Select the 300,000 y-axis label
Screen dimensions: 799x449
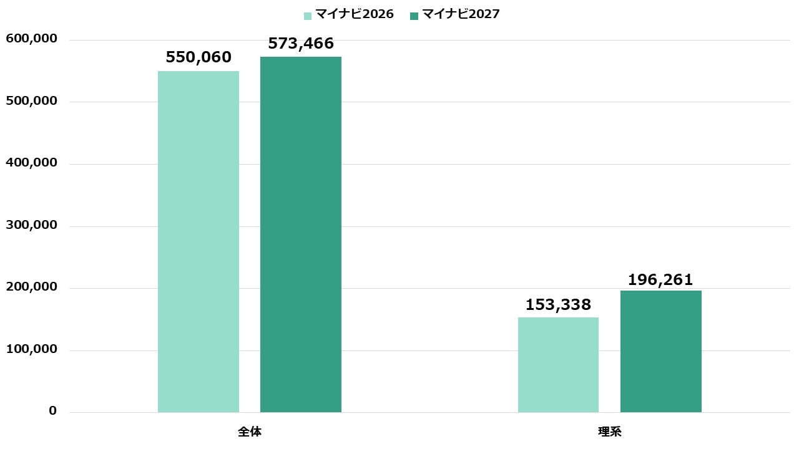click(x=31, y=225)
